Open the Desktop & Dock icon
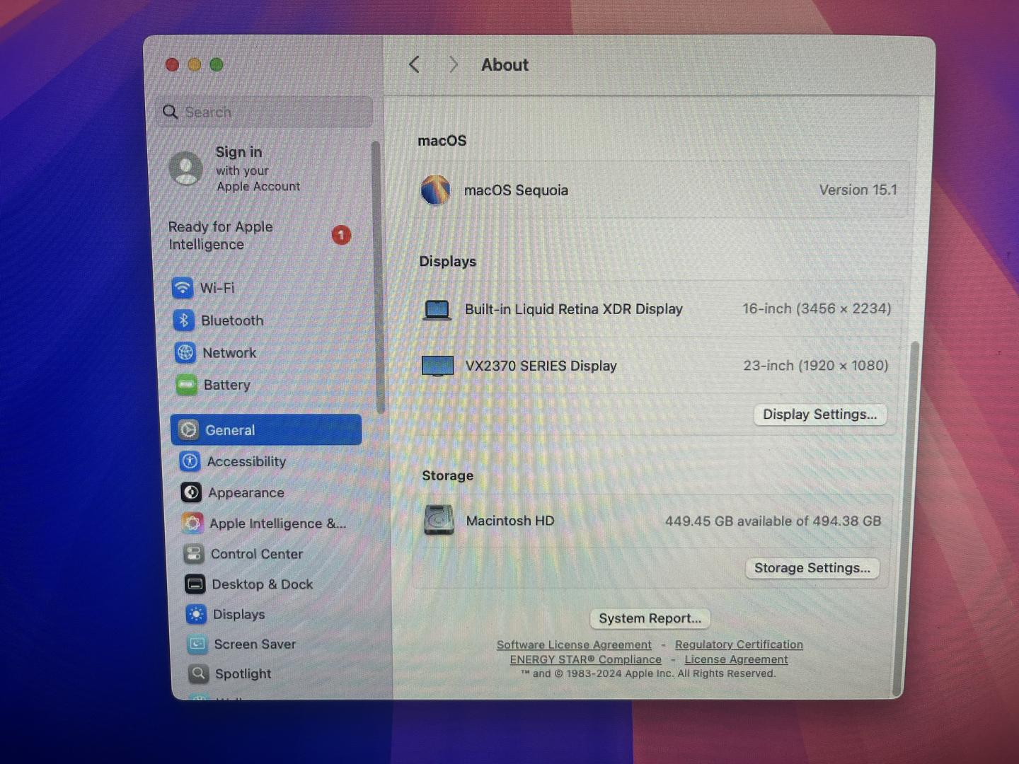This screenshot has width=1019, height=764. pos(195,584)
